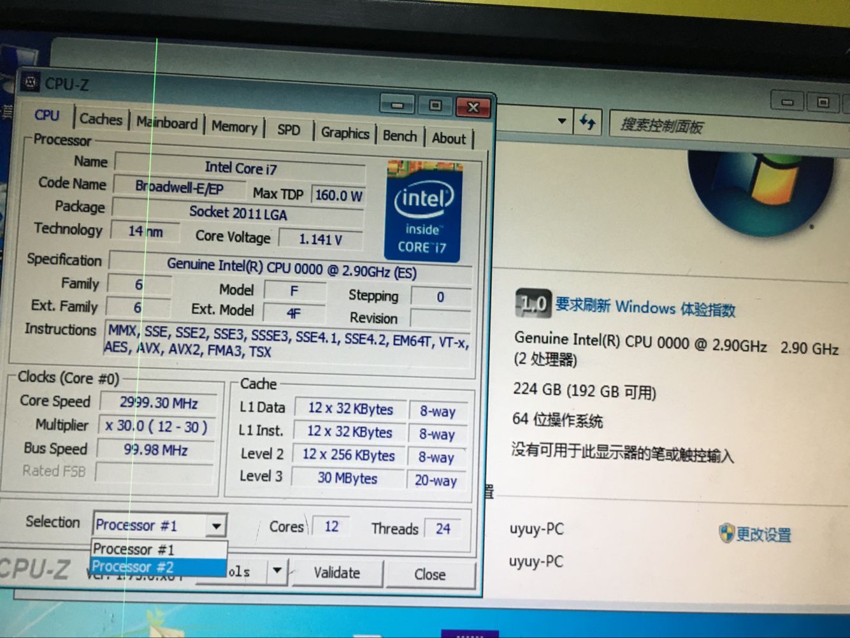Open the 更改设置 change settings link
850x638 pixels.
point(763,535)
